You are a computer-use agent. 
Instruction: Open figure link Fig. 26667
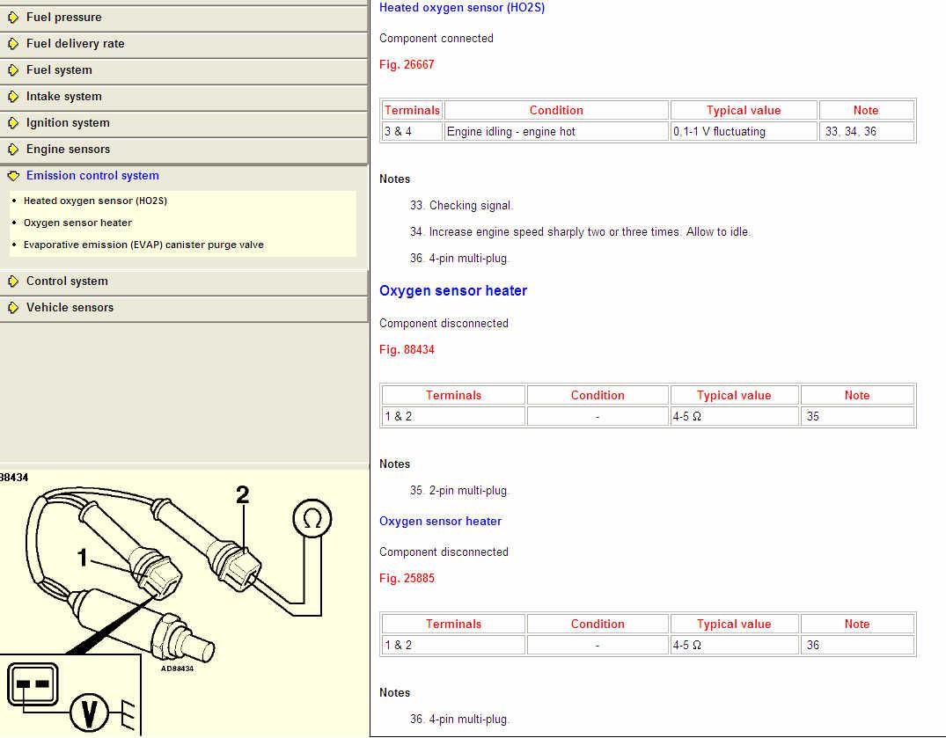click(407, 64)
